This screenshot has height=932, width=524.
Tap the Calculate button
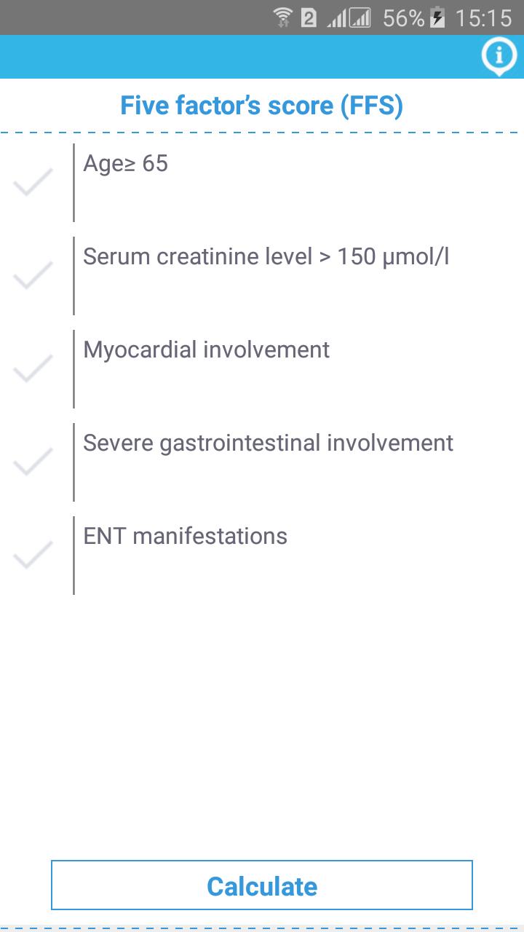tap(262, 885)
